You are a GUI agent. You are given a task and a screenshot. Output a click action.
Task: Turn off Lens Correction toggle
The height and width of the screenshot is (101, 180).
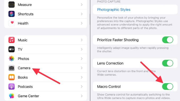[x=168, y=63]
